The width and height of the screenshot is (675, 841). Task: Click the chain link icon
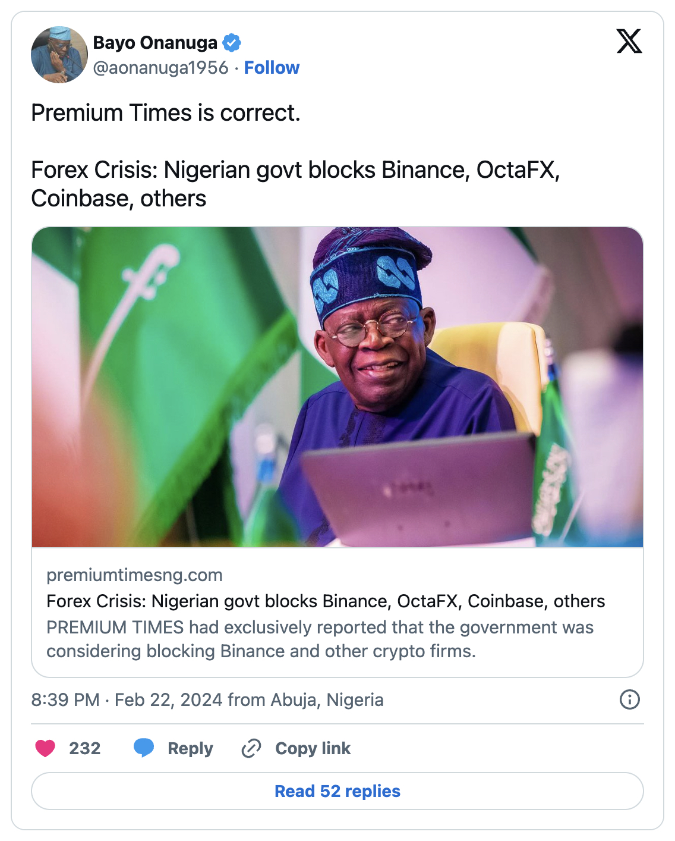tap(251, 748)
